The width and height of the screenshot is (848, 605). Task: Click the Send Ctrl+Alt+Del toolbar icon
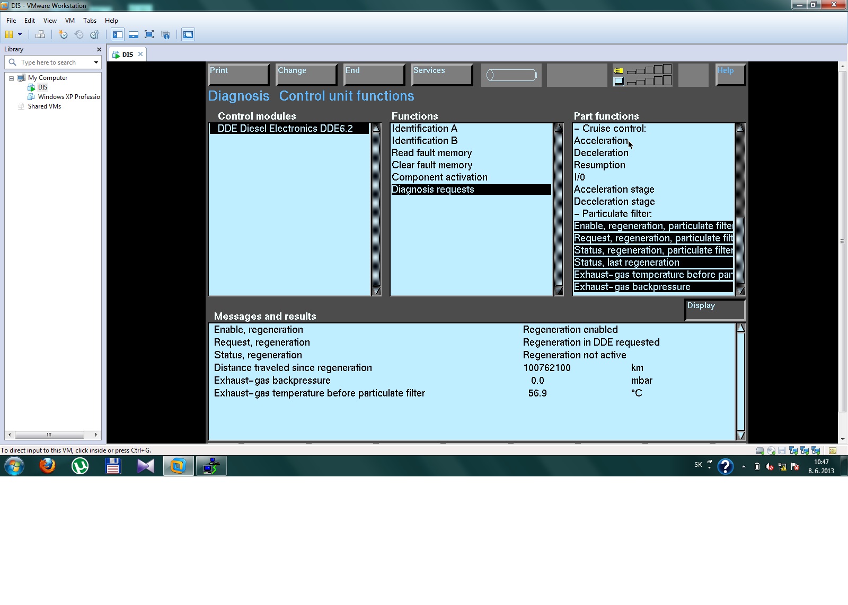[x=40, y=35]
